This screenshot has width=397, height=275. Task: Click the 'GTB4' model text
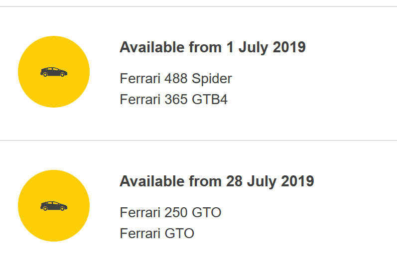click(210, 100)
